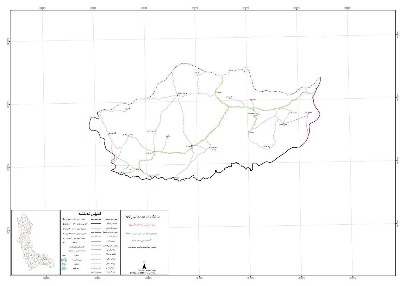
Task: Click the short blue dam symbol in legend
Action: point(64,255)
